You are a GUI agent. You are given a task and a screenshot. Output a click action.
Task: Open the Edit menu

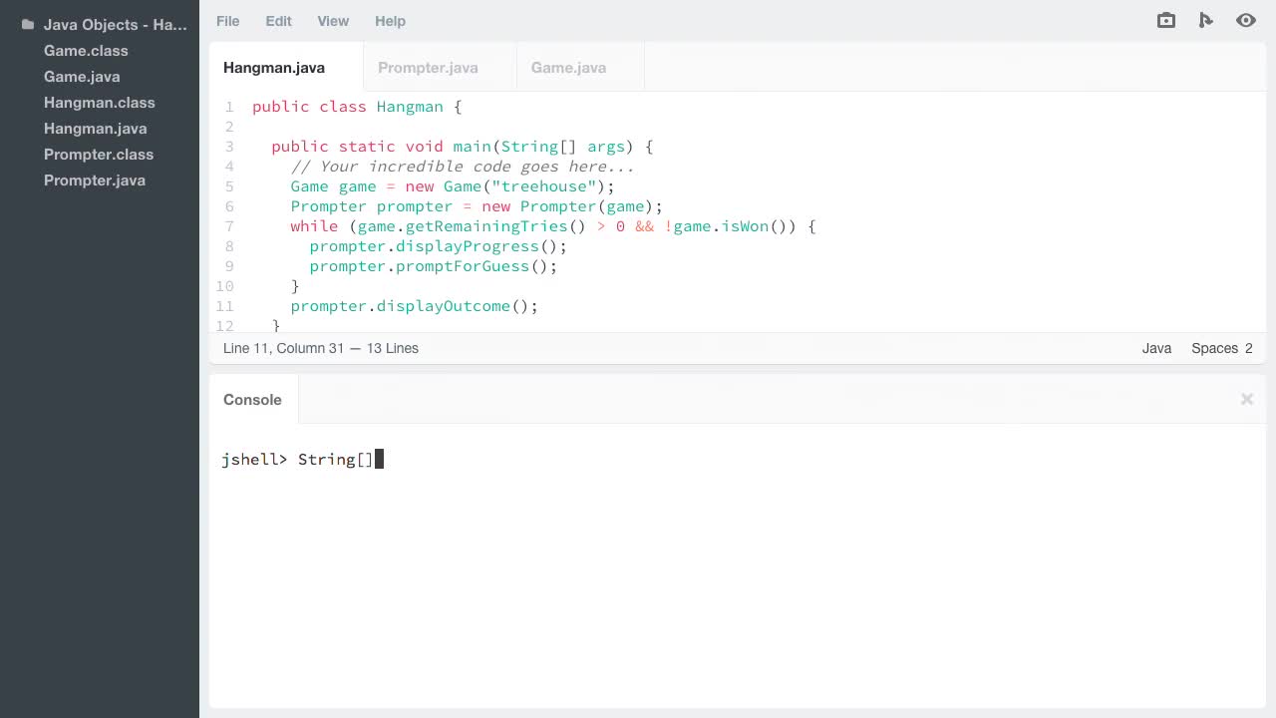click(278, 21)
